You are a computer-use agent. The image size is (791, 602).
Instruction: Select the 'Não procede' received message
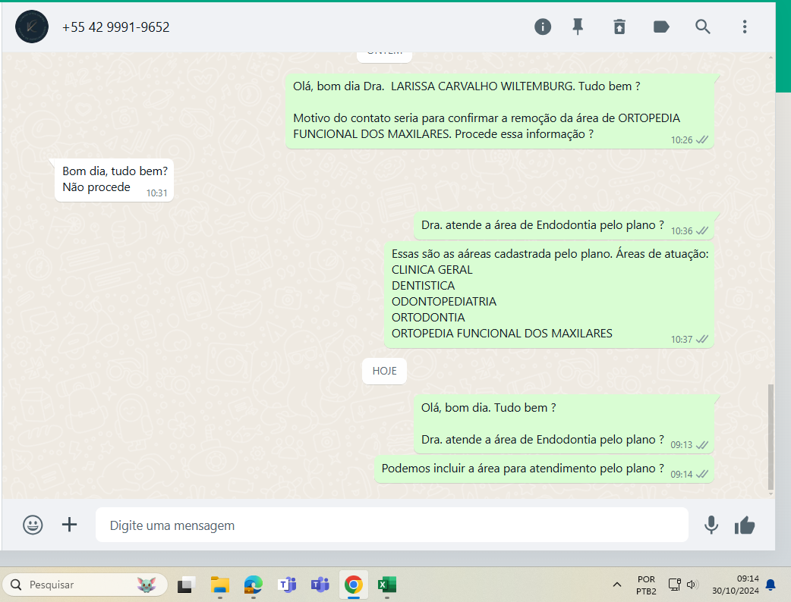(114, 180)
